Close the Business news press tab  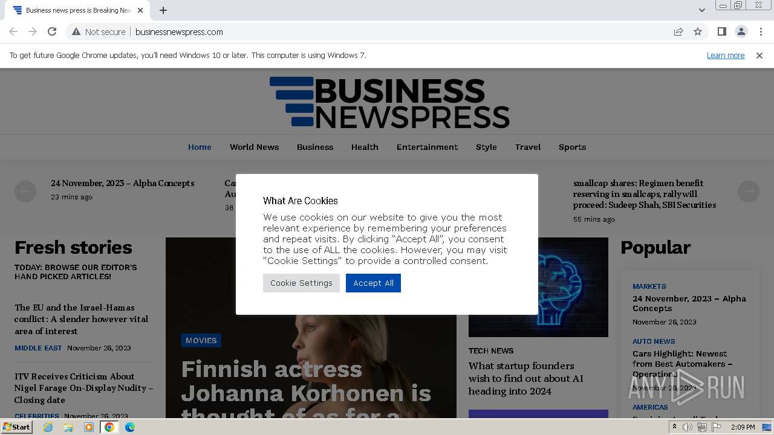pos(140,10)
